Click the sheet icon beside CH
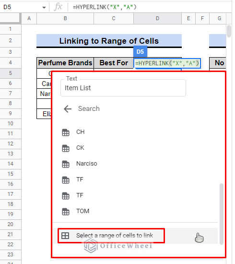 (x=66, y=132)
